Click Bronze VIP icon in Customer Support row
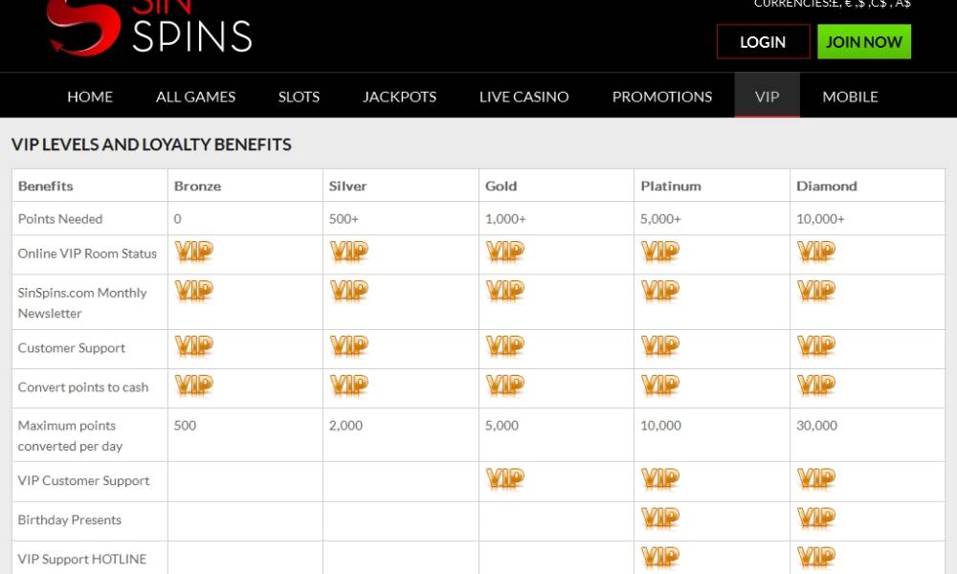 (193, 346)
